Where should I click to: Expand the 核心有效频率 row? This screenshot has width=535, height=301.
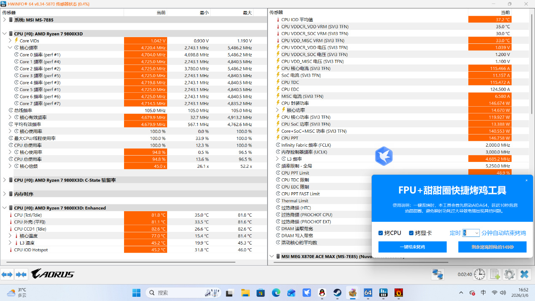[x=10, y=117]
